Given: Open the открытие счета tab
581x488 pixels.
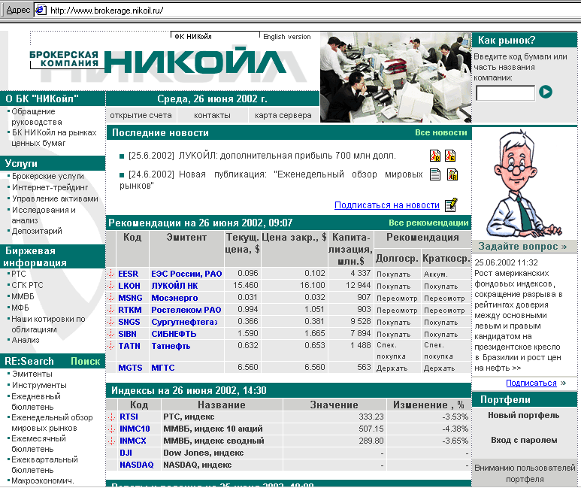Looking at the screenshot, I should tap(141, 115).
